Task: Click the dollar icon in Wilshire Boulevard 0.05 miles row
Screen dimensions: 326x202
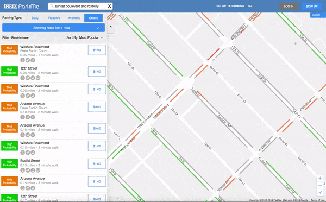Action: 22,60
